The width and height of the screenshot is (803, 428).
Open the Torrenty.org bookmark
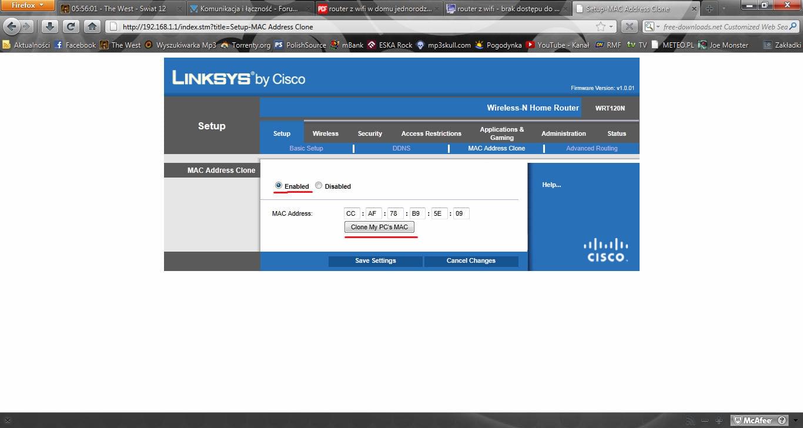click(x=245, y=45)
